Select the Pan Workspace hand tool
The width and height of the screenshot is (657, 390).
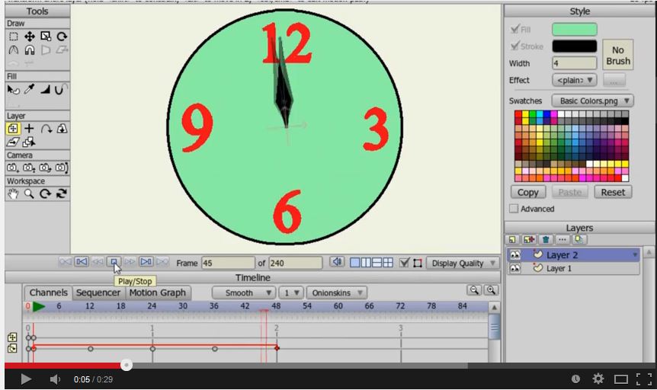14,194
